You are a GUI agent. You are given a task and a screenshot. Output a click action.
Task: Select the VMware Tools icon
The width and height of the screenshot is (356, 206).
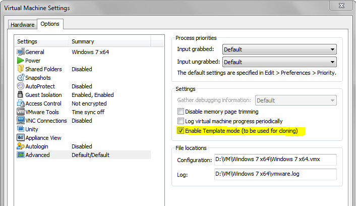[x=21, y=112]
